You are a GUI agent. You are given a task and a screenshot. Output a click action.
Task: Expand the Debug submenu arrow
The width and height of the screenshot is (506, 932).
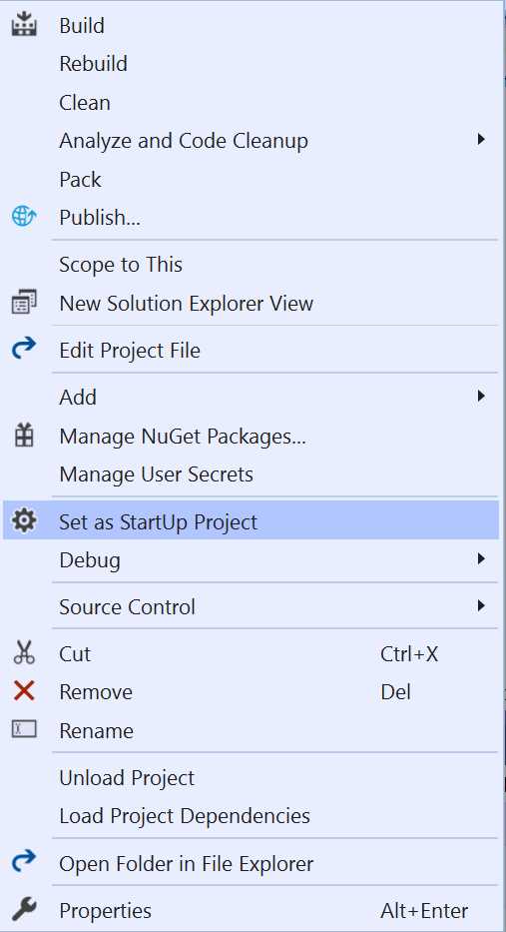[x=481, y=558]
